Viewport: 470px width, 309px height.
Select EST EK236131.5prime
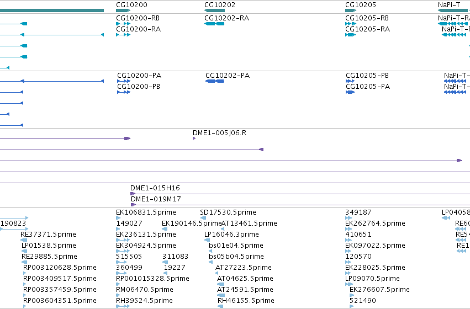(x=146, y=235)
